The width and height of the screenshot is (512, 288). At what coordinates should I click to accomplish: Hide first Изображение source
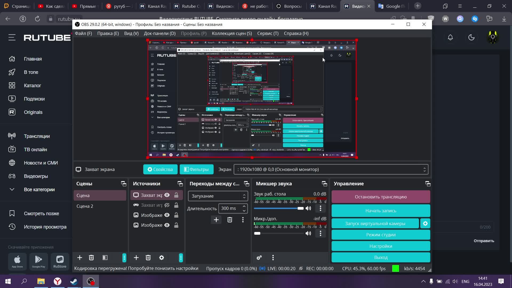point(167,215)
